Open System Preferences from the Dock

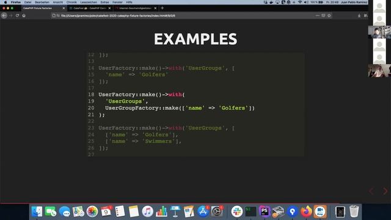point(217,211)
